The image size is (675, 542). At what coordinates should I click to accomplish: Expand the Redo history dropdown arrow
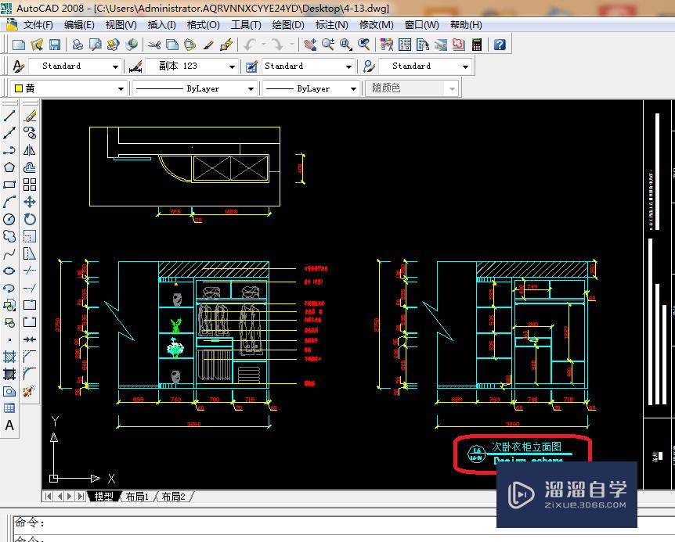tap(291, 45)
